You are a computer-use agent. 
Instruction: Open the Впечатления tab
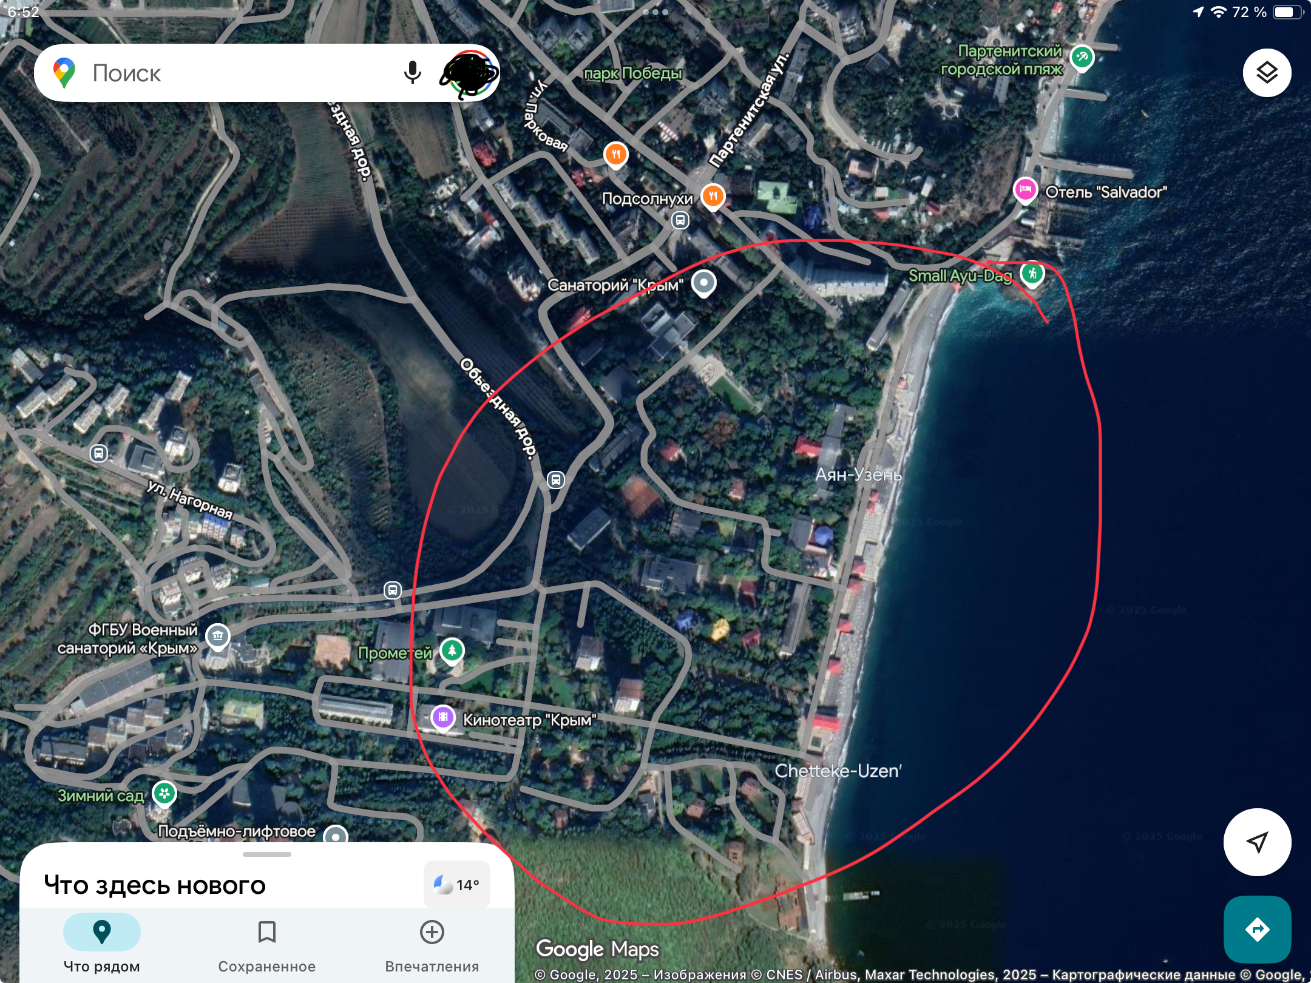coord(432,944)
